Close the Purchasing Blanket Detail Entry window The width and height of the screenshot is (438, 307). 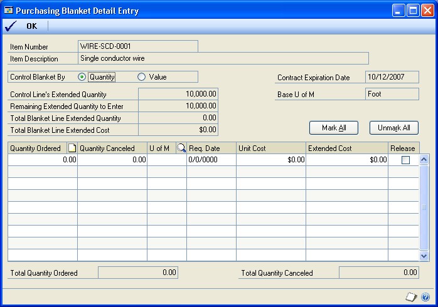pos(427,11)
